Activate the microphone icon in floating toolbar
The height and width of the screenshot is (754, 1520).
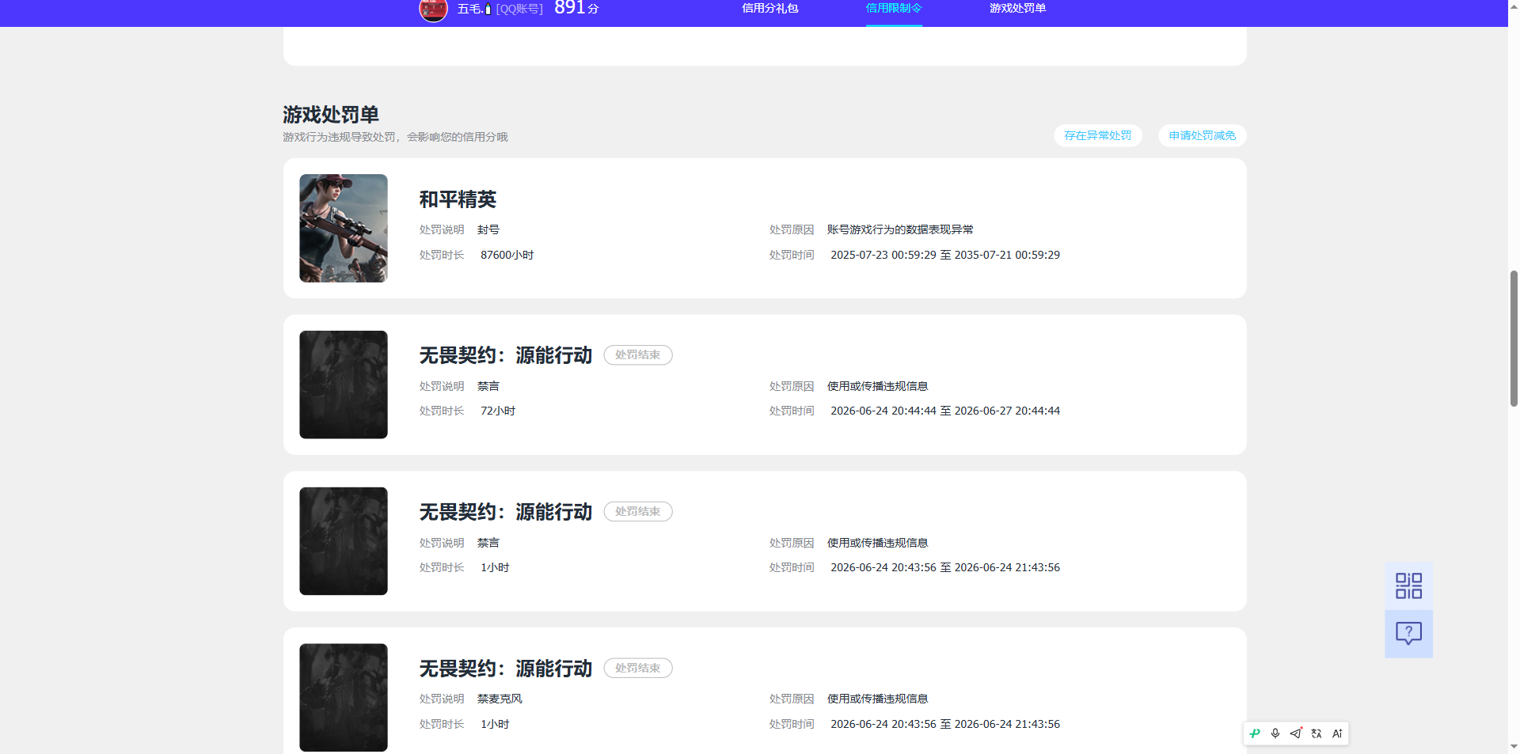[x=1275, y=733]
